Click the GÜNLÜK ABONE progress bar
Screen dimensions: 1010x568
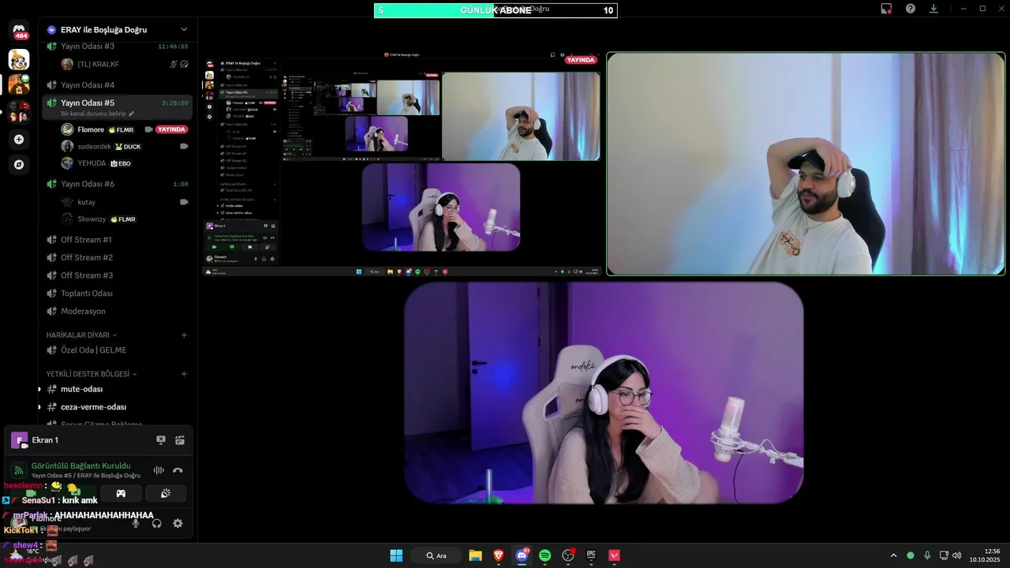496,10
